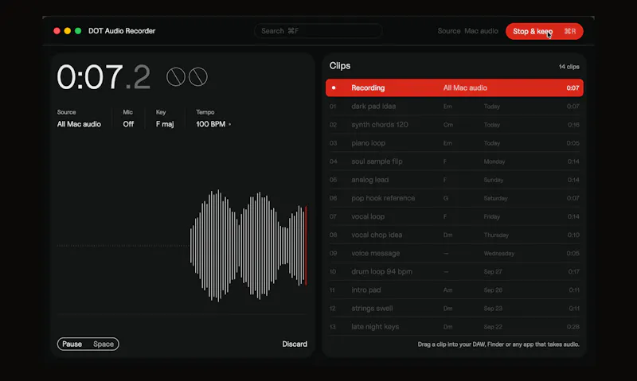Change the All Mac audio source setting

tap(79, 119)
